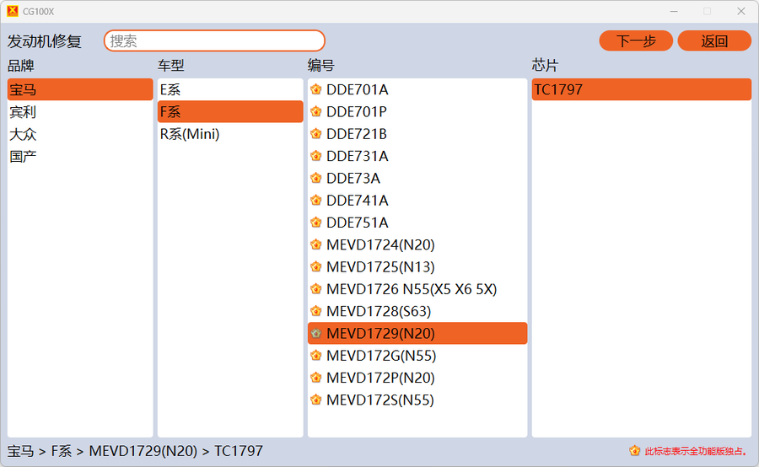Choose 国产 from the brand list
The width and height of the screenshot is (759, 467).
(23, 156)
